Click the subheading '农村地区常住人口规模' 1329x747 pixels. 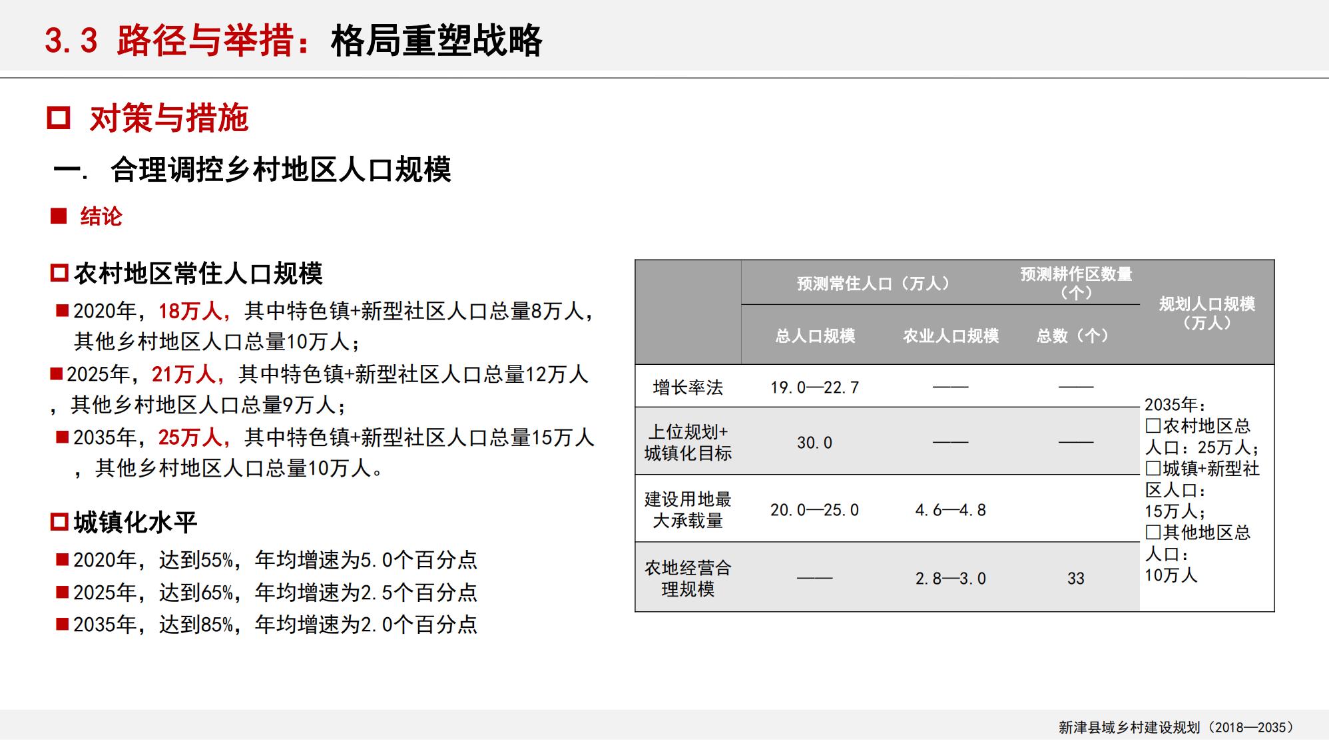coord(198,274)
